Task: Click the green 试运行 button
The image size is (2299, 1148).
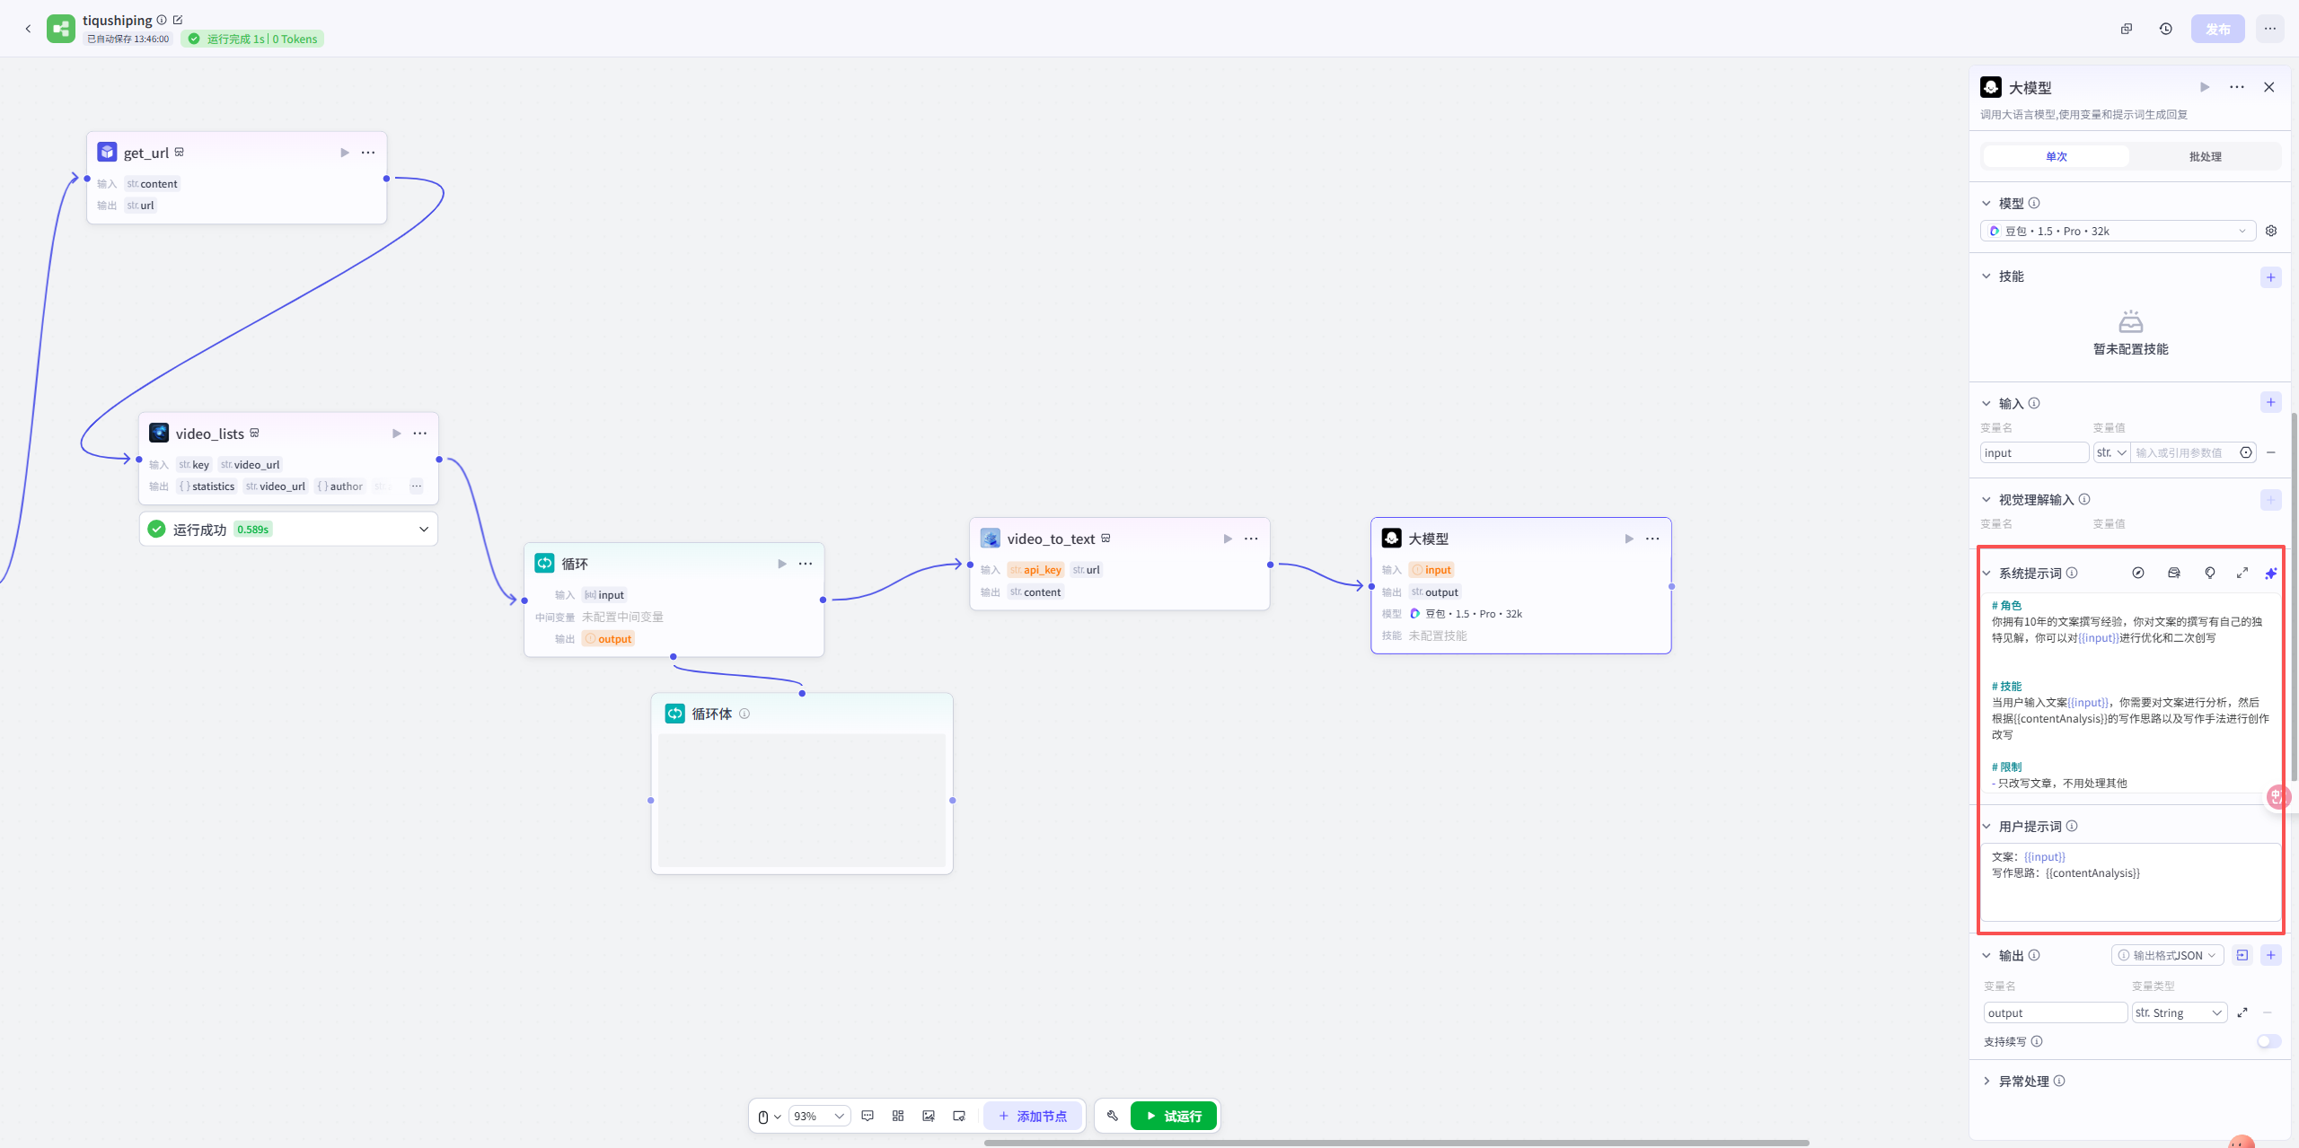Action: click(1173, 1116)
